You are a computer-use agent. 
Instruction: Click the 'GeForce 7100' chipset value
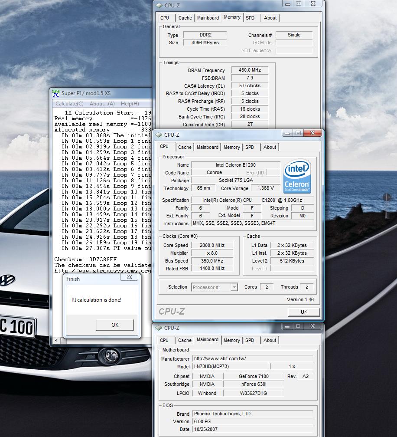coord(254,376)
